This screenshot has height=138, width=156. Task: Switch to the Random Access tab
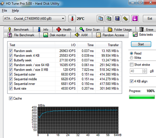pyautogui.click(x=110, y=35)
